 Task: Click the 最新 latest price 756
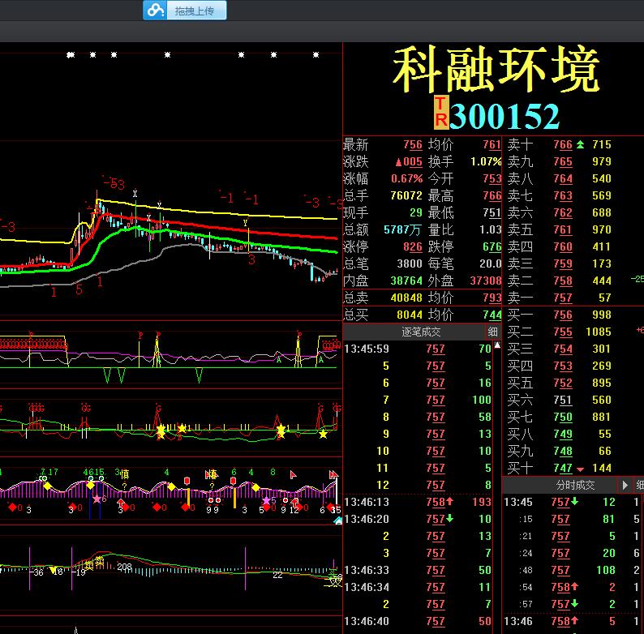pyautogui.click(x=412, y=144)
